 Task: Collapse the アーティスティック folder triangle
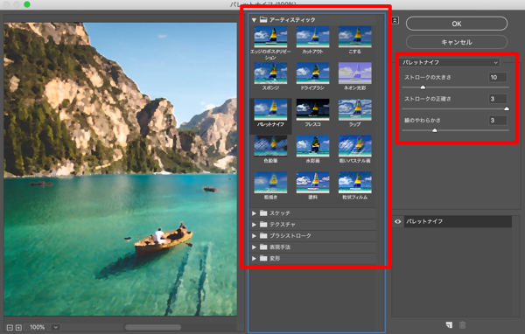[x=254, y=20]
